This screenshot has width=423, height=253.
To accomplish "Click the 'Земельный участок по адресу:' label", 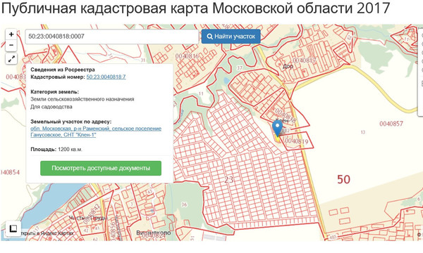I will click(x=70, y=122).
